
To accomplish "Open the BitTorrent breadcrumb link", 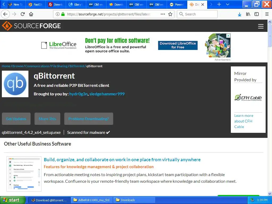I will (x=77, y=66).
